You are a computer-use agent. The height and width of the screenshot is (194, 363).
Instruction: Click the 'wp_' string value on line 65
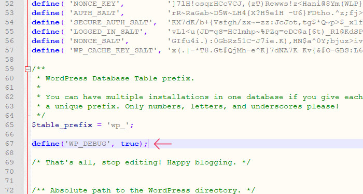pyautogui.click(x=118, y=125)
